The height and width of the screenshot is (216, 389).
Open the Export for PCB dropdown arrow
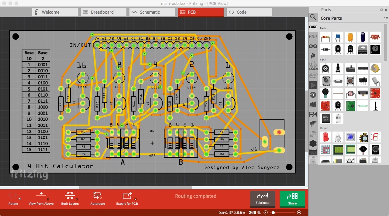(x=135, y=199)
